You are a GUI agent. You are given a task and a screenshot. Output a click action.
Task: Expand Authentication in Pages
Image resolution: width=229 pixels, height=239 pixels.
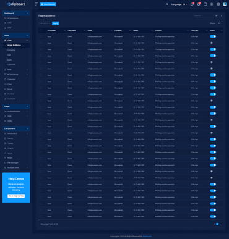[16, 111]
